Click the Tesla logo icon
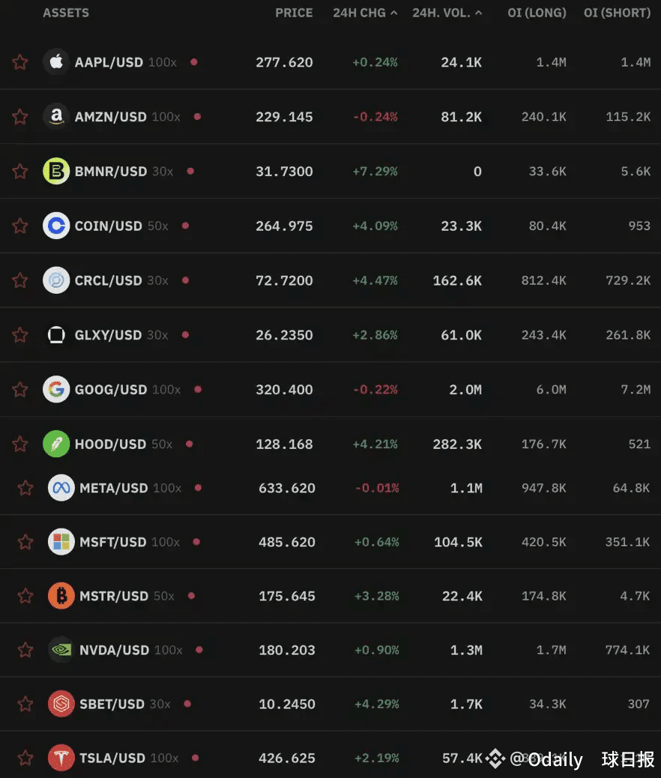 [x=61, y=758]
